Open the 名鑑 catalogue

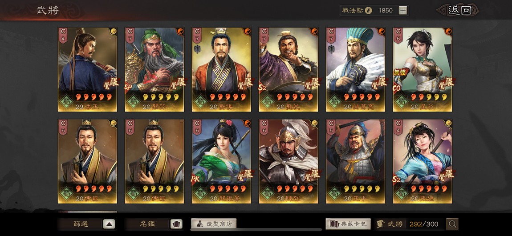[x=148, y=224]
